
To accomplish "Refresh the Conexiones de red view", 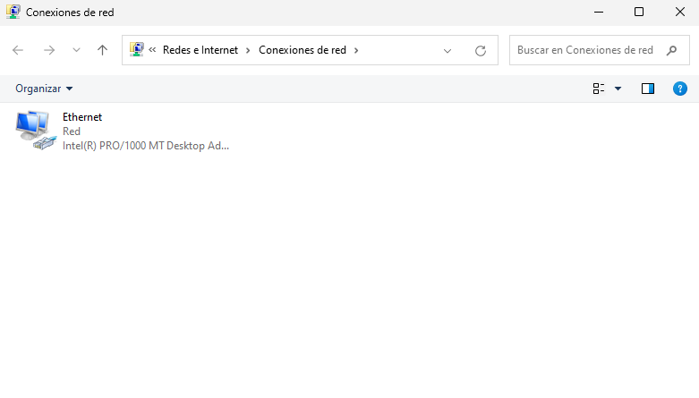I will click(x=481, y=51).
